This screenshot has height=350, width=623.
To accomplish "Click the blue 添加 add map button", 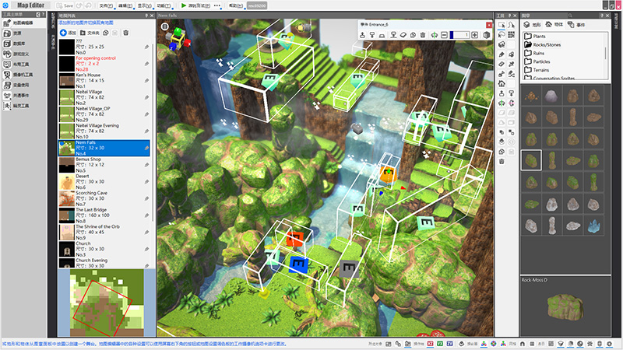I will pyautogui.click(x=68, y=33).
